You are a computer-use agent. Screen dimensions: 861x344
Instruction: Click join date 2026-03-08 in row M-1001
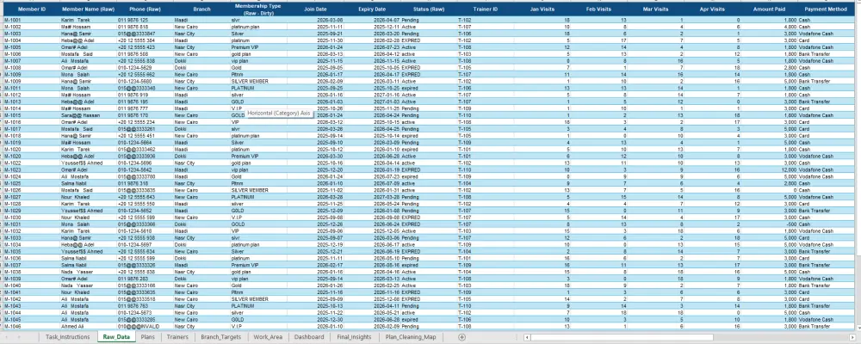tap(314, 20)
